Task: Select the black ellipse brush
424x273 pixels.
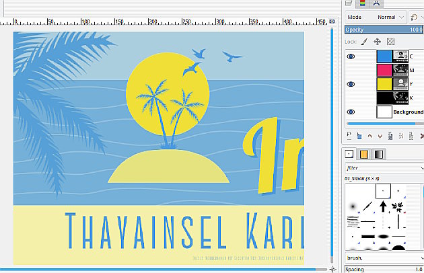Action: 383,237
